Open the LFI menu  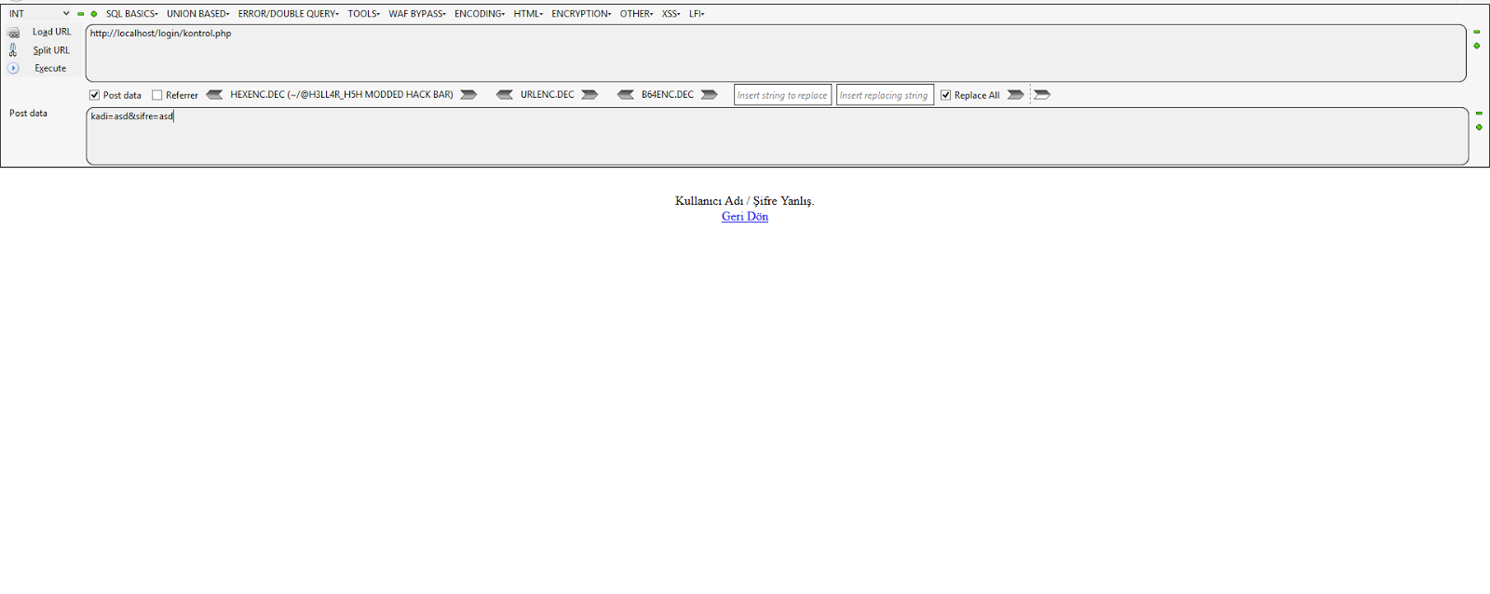click(x=697, y=14)
